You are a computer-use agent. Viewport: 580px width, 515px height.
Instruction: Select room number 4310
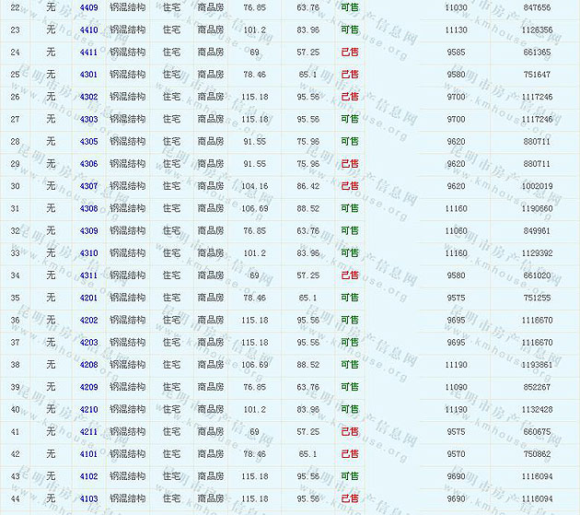coord(88,253)
